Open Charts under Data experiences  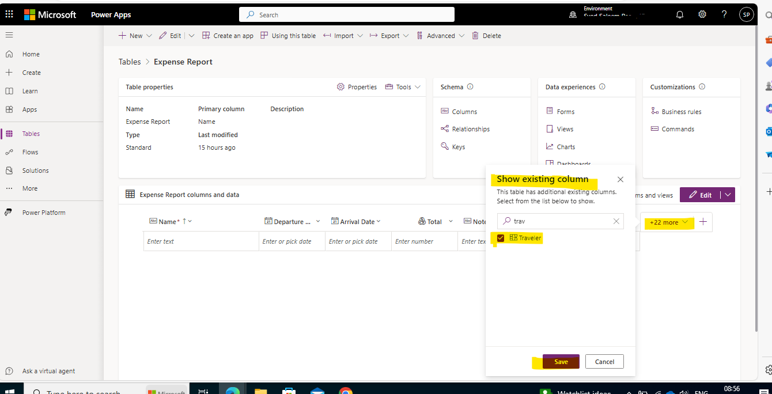pyautogui.click(x=561, y=147)
